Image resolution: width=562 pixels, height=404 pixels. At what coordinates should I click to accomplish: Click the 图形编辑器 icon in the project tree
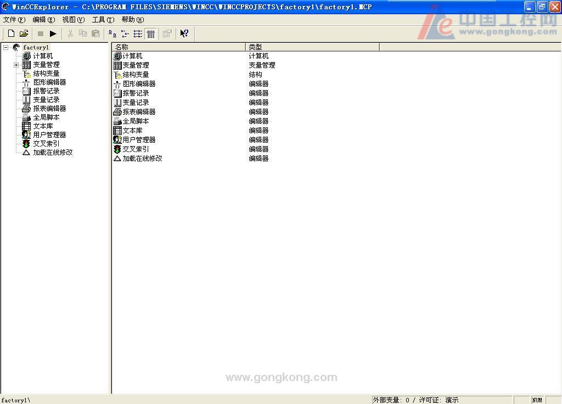(26, 82)
